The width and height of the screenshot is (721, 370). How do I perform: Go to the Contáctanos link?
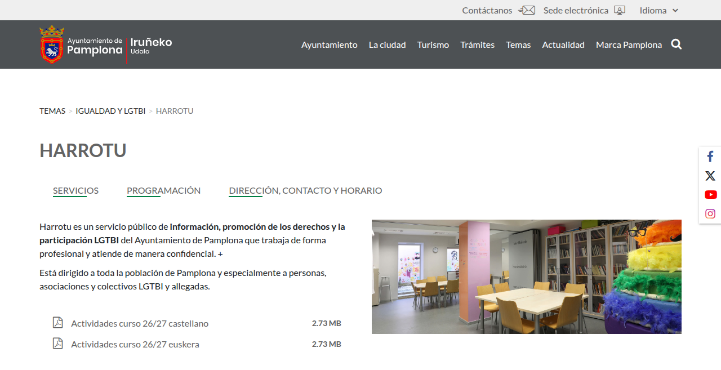[487, 10]
